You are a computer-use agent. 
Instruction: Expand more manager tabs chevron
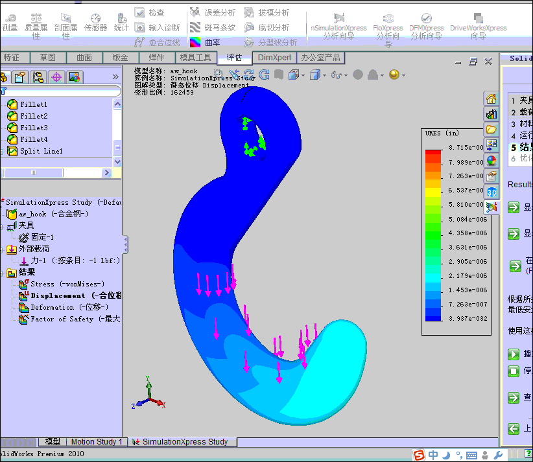point(115,76)
